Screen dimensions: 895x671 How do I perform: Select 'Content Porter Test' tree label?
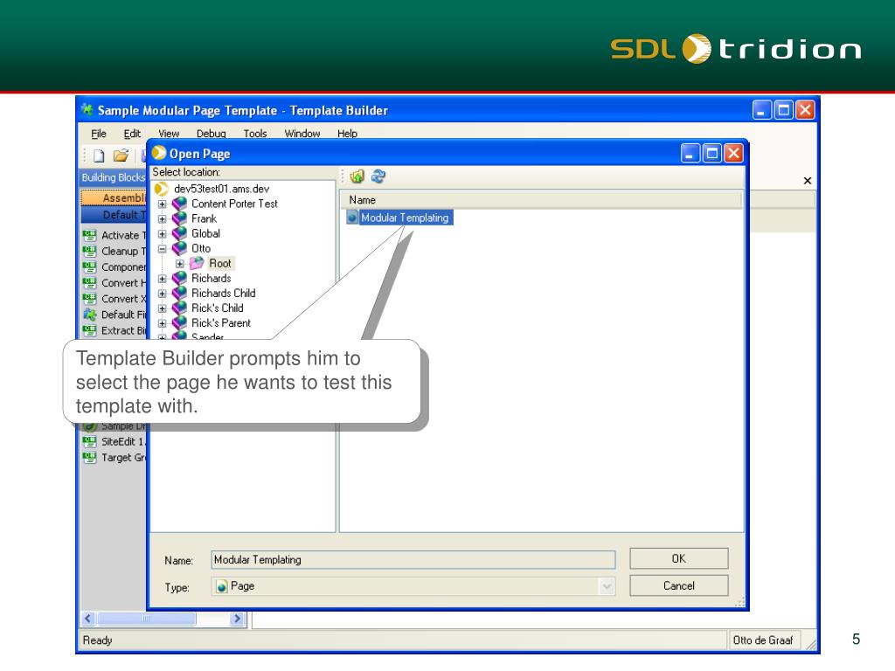coord(234,204)
